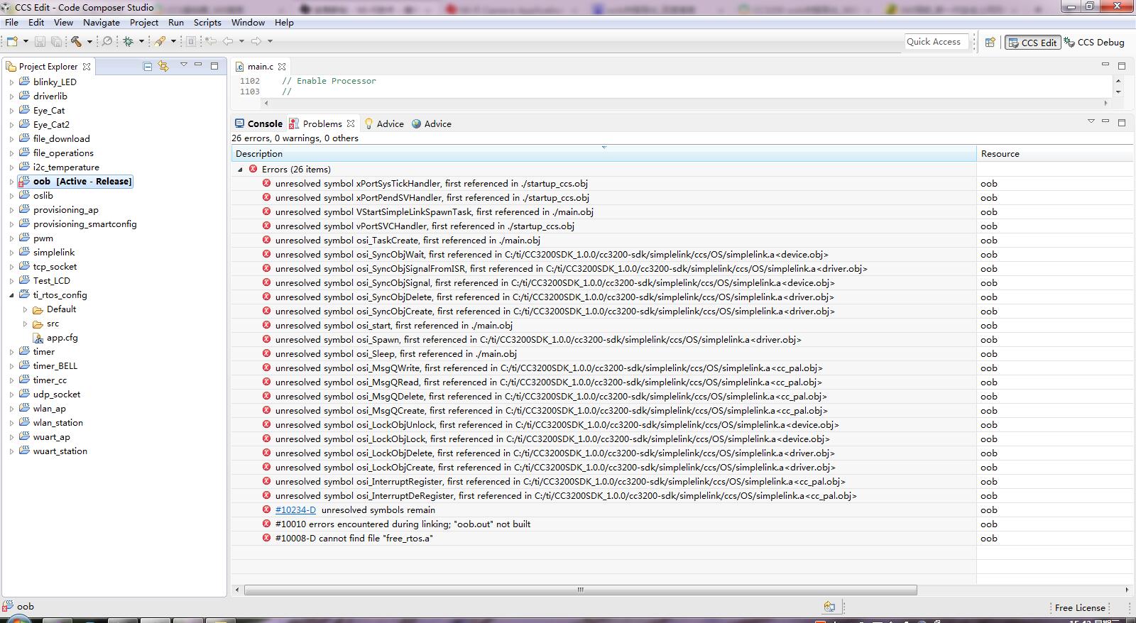
Task: Open the Help menu
Action: 284,22
